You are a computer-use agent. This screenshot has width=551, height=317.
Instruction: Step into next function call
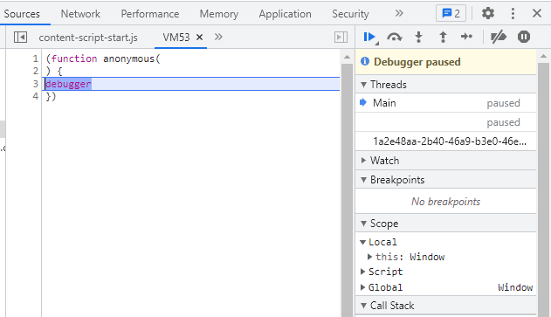[x=418, y=37]
